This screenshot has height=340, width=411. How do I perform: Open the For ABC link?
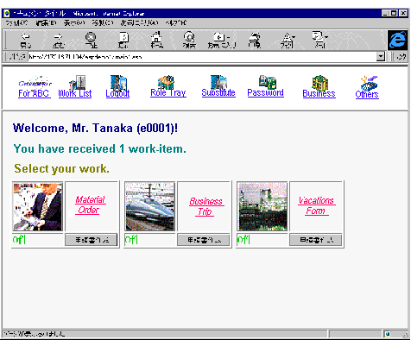pyautogui.click(x=34, y=93)
